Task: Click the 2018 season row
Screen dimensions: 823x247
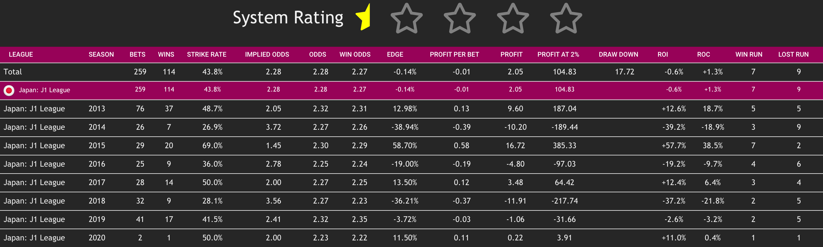Action: tap(411, 201)
